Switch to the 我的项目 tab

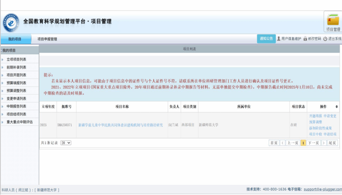click(15, 39)
